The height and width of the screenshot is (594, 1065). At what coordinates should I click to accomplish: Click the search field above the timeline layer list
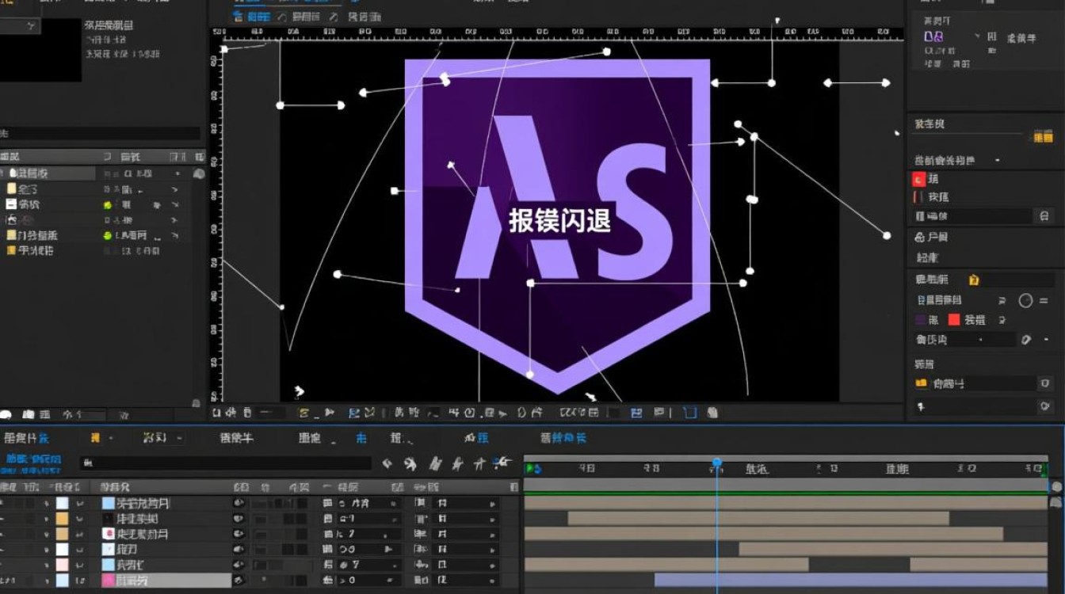[226, 463]
